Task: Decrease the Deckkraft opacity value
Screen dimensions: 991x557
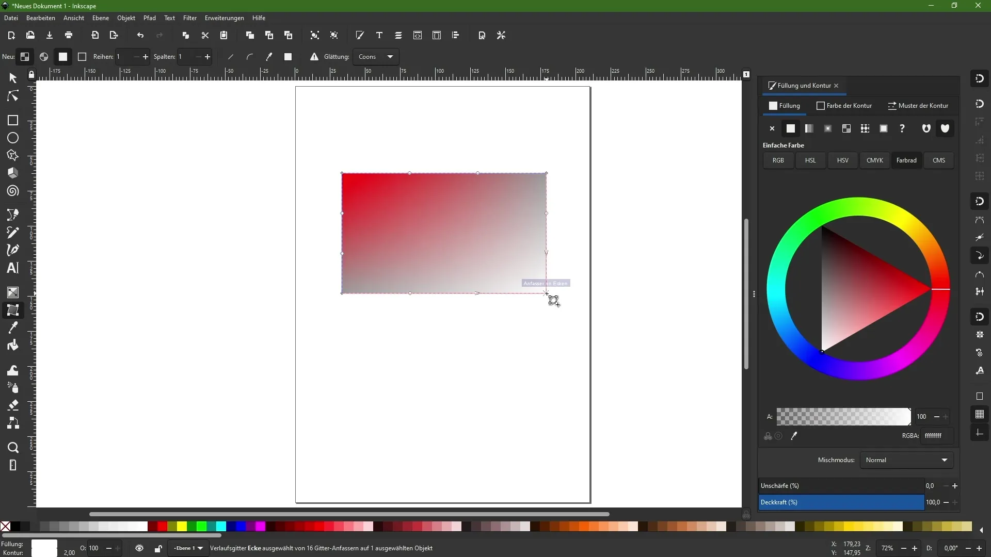Action: [x=946, y=502]
